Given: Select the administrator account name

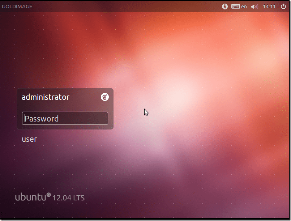Looking at the screenshot, I should (46, 97).
